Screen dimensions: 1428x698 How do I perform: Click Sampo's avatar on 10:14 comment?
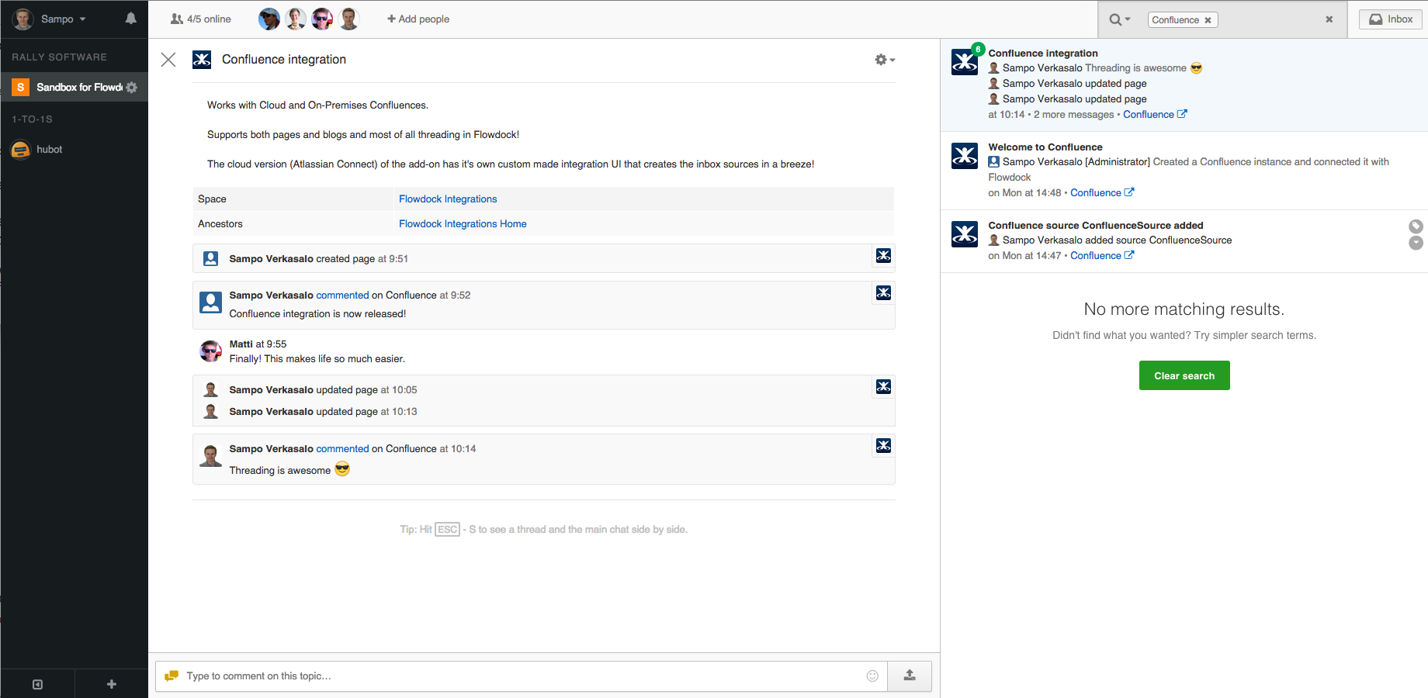pyautogui.click(x=210, y=456)
